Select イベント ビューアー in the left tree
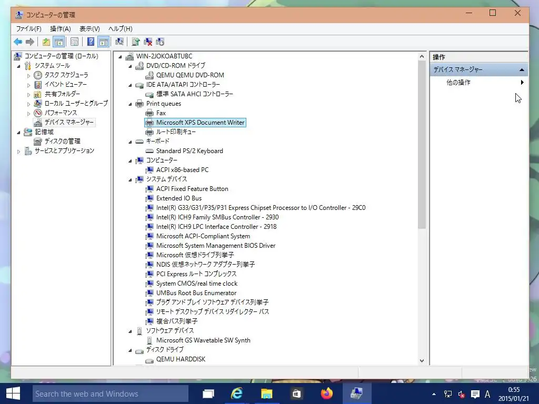This screenshot has height=404, width=539. (66, 85)
